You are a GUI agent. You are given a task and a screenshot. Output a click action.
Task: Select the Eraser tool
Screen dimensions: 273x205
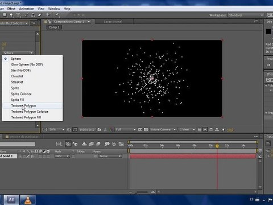click(40, 15)
